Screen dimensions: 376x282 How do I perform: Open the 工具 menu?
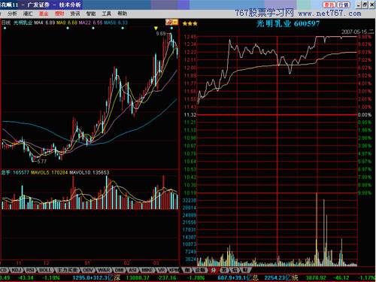(106, 14)
